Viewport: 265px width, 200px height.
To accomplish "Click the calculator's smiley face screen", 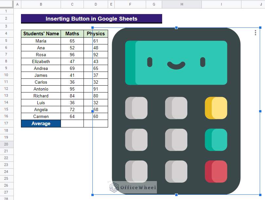I will click(x=176, y=63).
